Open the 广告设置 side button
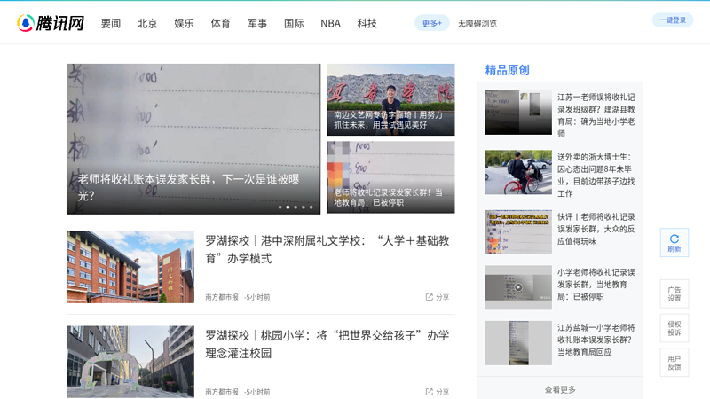 pyautogui.click(x=674, y=294)
